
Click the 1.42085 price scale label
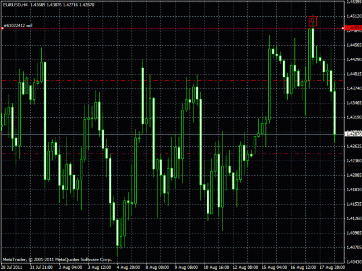click(x=354, y=175)
